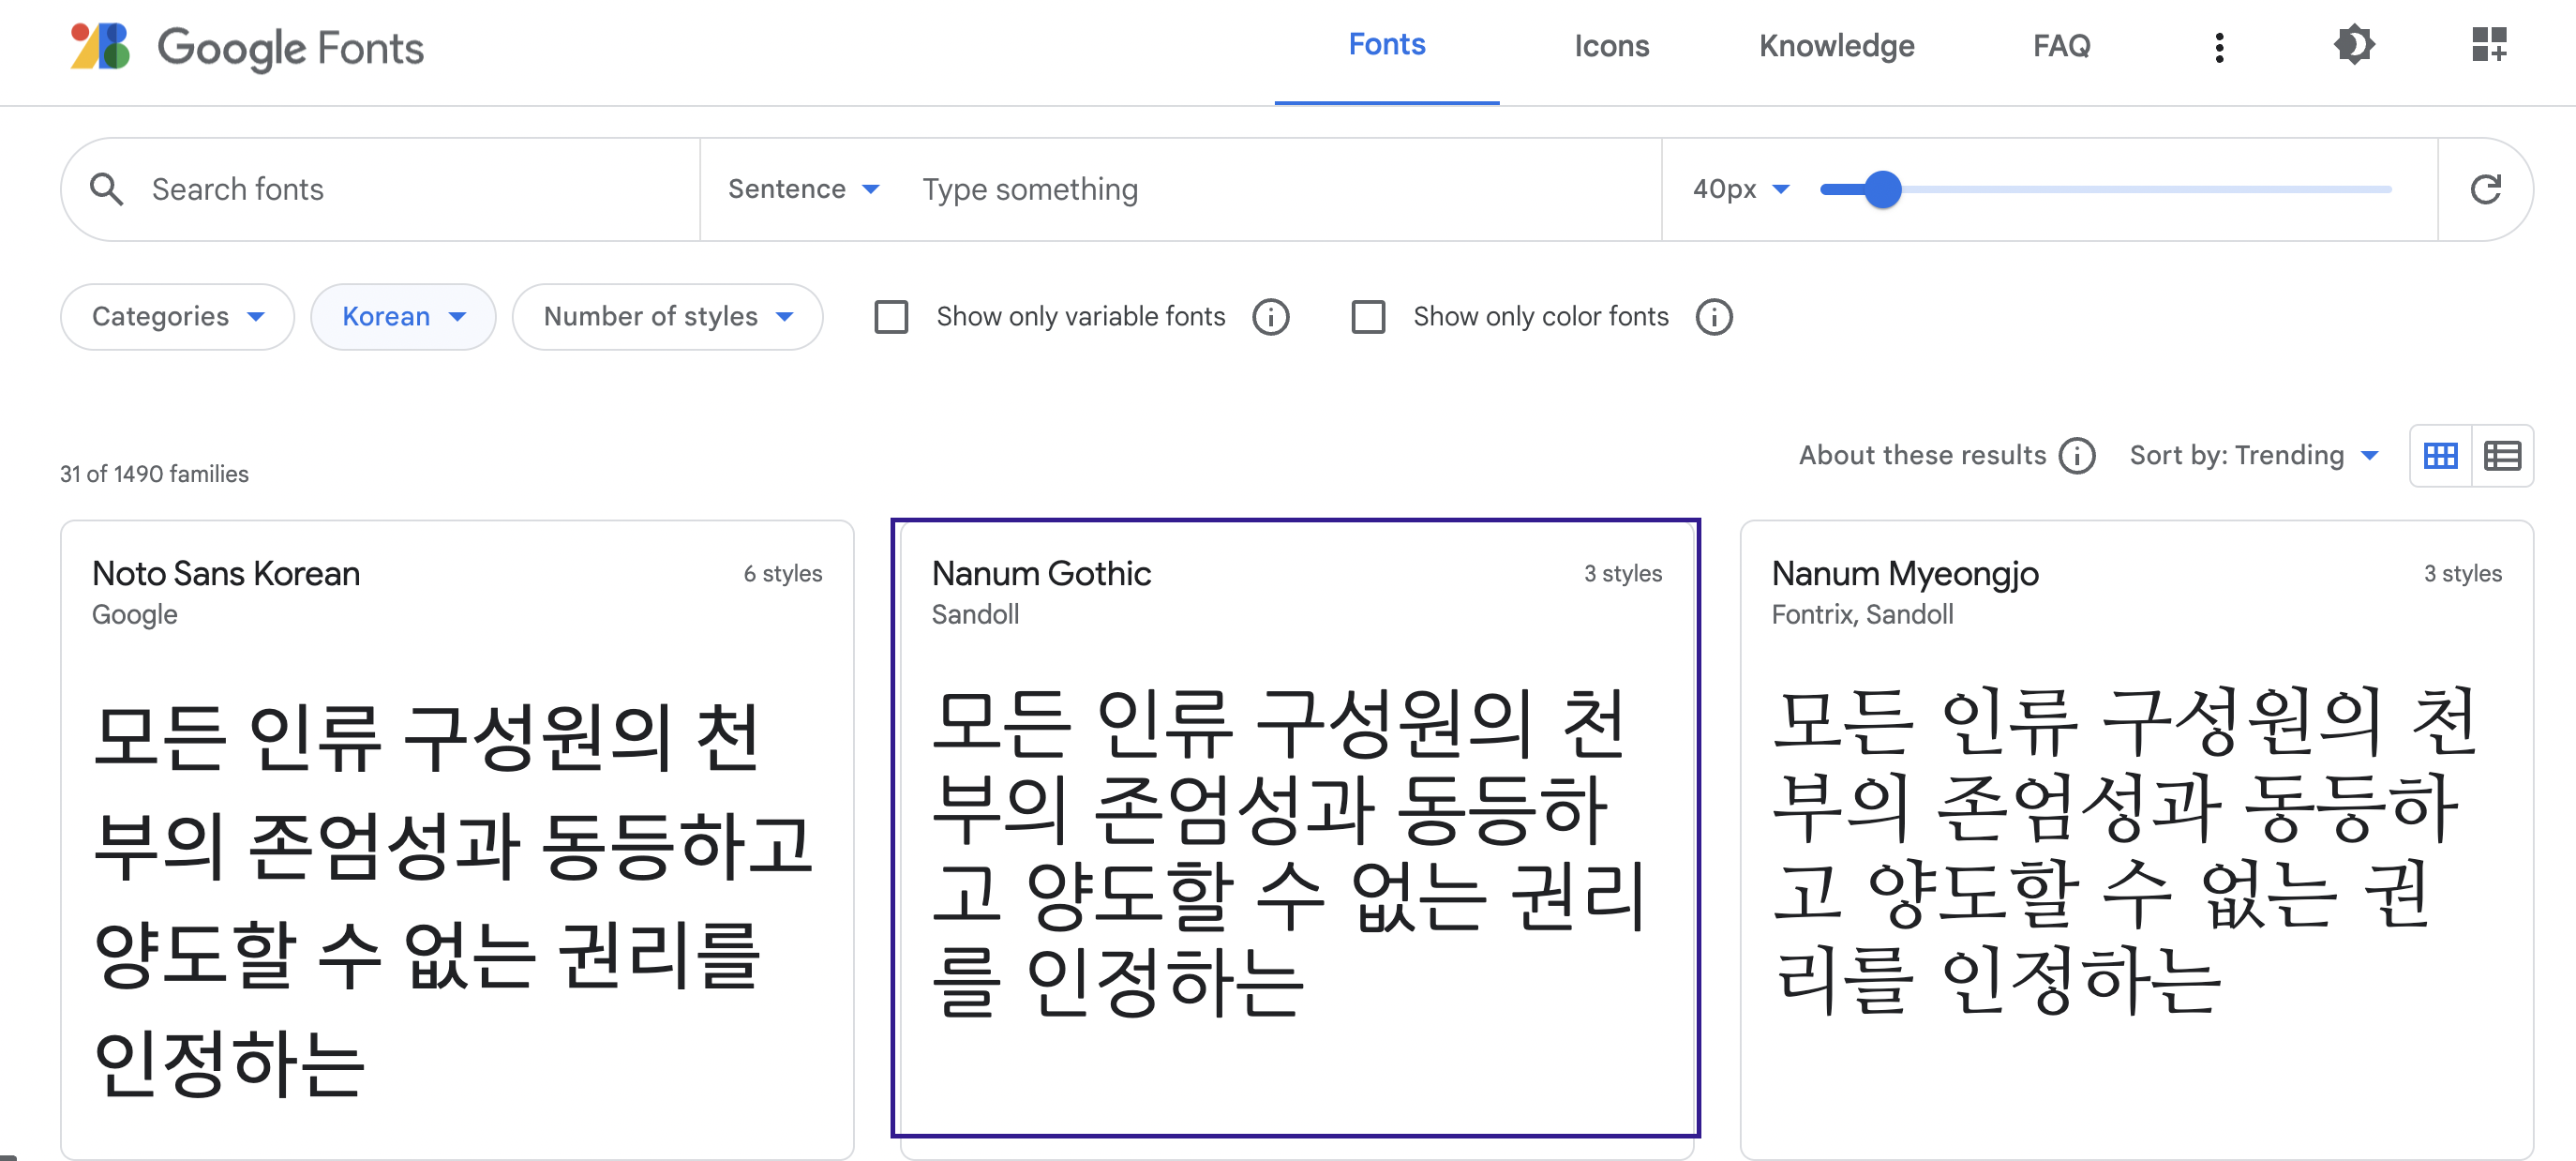This screenshot has height=1161, width=2576.
Task: Select the Fonts tab
Action: click(x=1386, y=45)
